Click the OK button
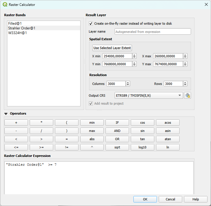The width and height of the screenshot is (211, 206). tap(145, 199)
